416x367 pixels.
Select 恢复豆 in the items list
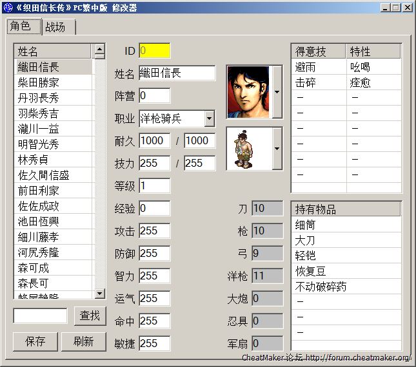[x=313, y=271]
